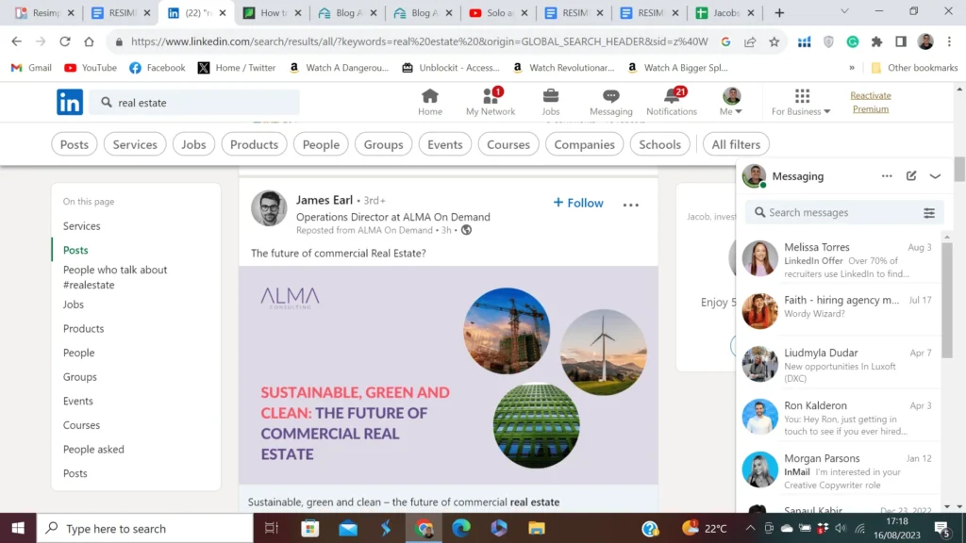Open the Home icon in LinkedIn nav
966x543 pixels.
pyautogui.click(x=430, y=102)
